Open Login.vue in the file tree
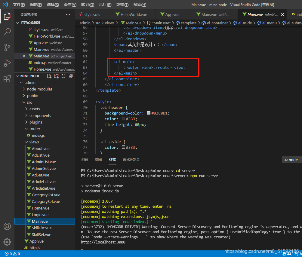Screen dimensions: 302x257 (40, 215)
